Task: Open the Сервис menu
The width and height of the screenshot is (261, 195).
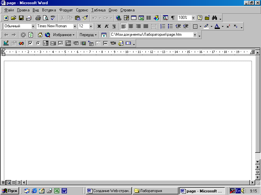Action: pos(82,10)
